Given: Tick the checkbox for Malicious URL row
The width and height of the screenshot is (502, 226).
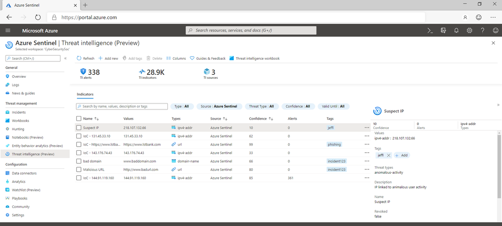Looking at the screenshot, I should pos(79,169).
